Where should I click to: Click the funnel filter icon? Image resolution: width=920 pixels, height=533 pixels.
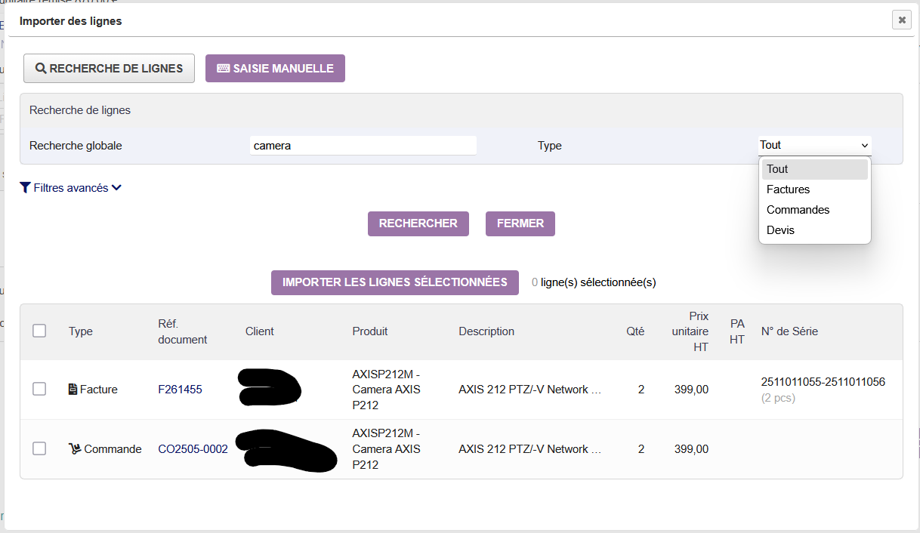(x=26, y=188)
